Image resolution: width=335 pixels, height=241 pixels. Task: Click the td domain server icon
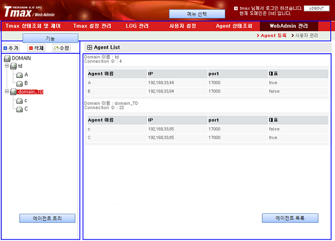pos(14,66)
